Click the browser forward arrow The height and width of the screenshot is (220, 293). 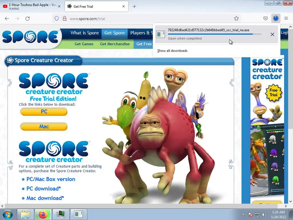click(x=17, y=19)
